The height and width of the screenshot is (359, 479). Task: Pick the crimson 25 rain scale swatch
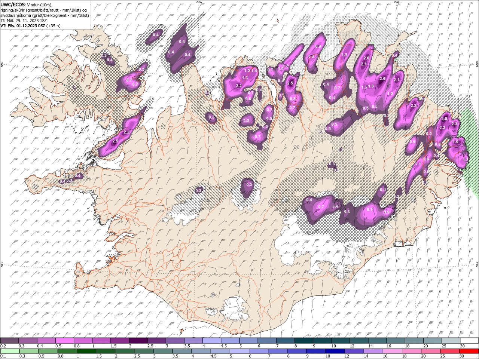click(x=450, y=351)
